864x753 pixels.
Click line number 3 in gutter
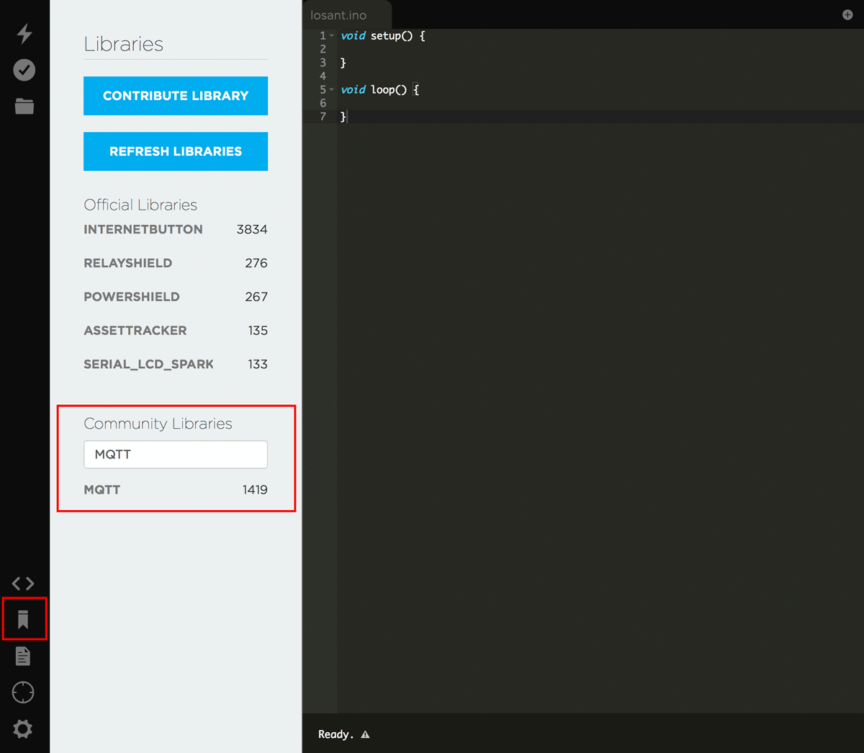(323, 63)
